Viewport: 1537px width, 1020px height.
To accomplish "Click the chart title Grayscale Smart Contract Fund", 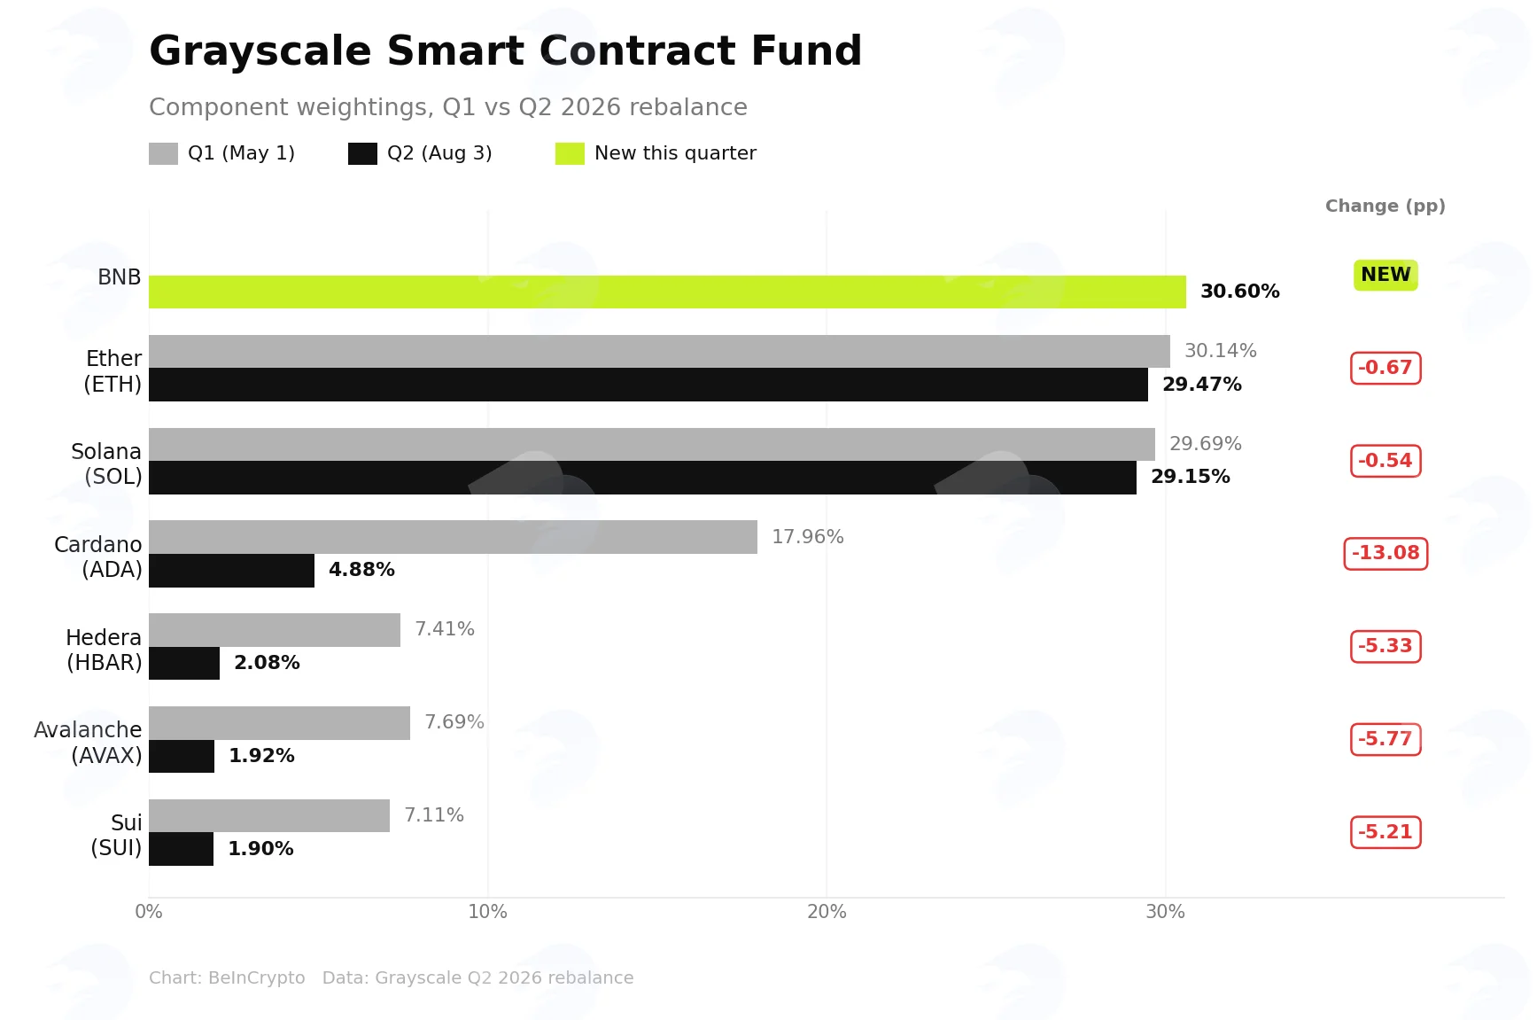I will 505,51.
